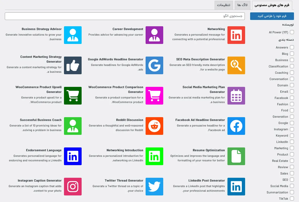Viewport: 299px width, 202px height.
Task: Select the Instagram Caption Generator icon
Action: pyautogui.click(x=73, y=187)
